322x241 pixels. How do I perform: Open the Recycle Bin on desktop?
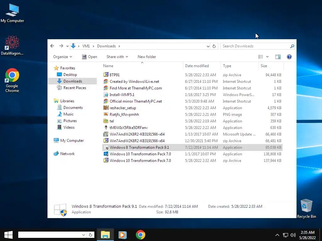click(x=306, y=209)
